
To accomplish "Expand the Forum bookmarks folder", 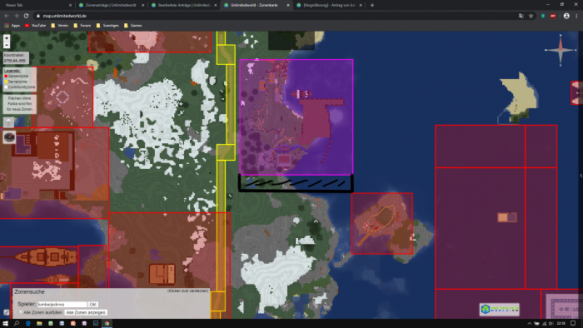I will pos(82,26).
